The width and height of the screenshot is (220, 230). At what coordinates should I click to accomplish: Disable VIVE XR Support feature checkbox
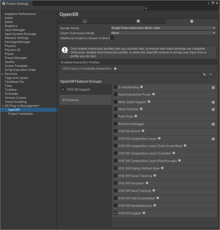pos(115,213)
